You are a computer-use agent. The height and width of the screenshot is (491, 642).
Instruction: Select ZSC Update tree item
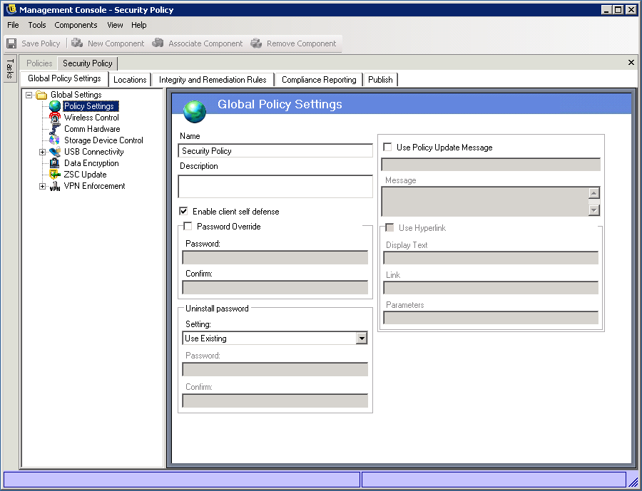(85, 175)
